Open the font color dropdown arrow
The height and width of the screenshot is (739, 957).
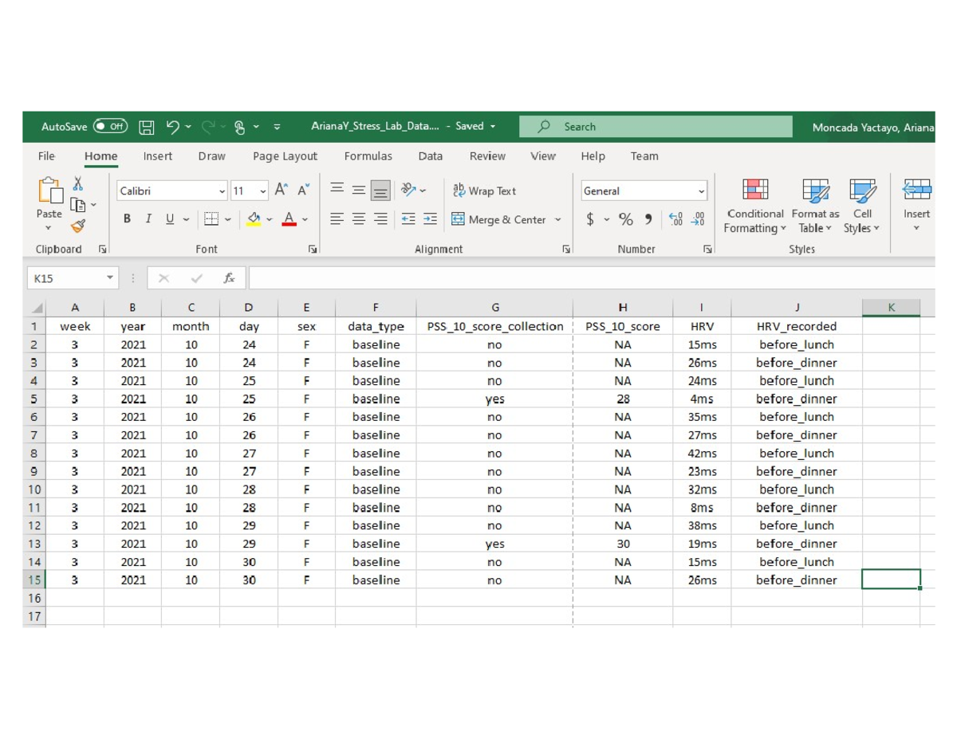tap(305, 219)
